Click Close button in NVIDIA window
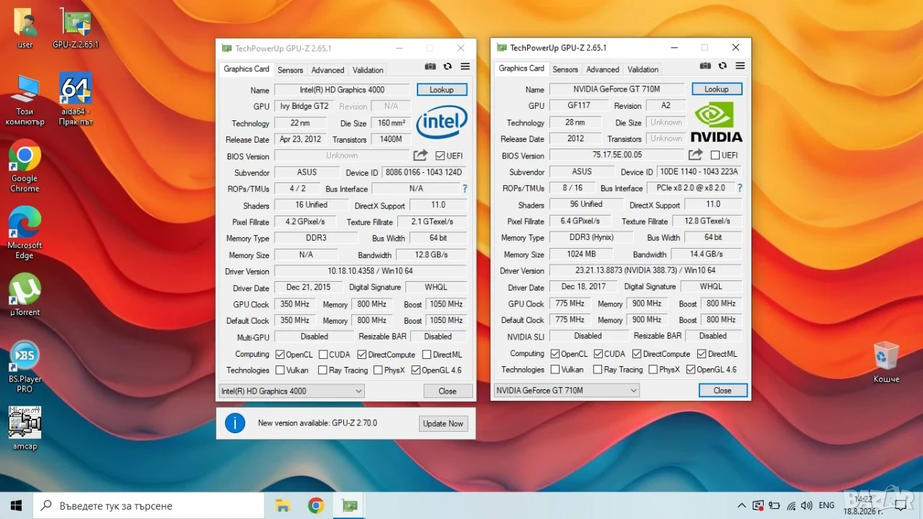Screen dimensions: 923x519 [723, 391]
